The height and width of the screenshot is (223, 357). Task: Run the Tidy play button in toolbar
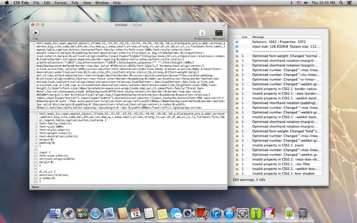coord(36,33)
